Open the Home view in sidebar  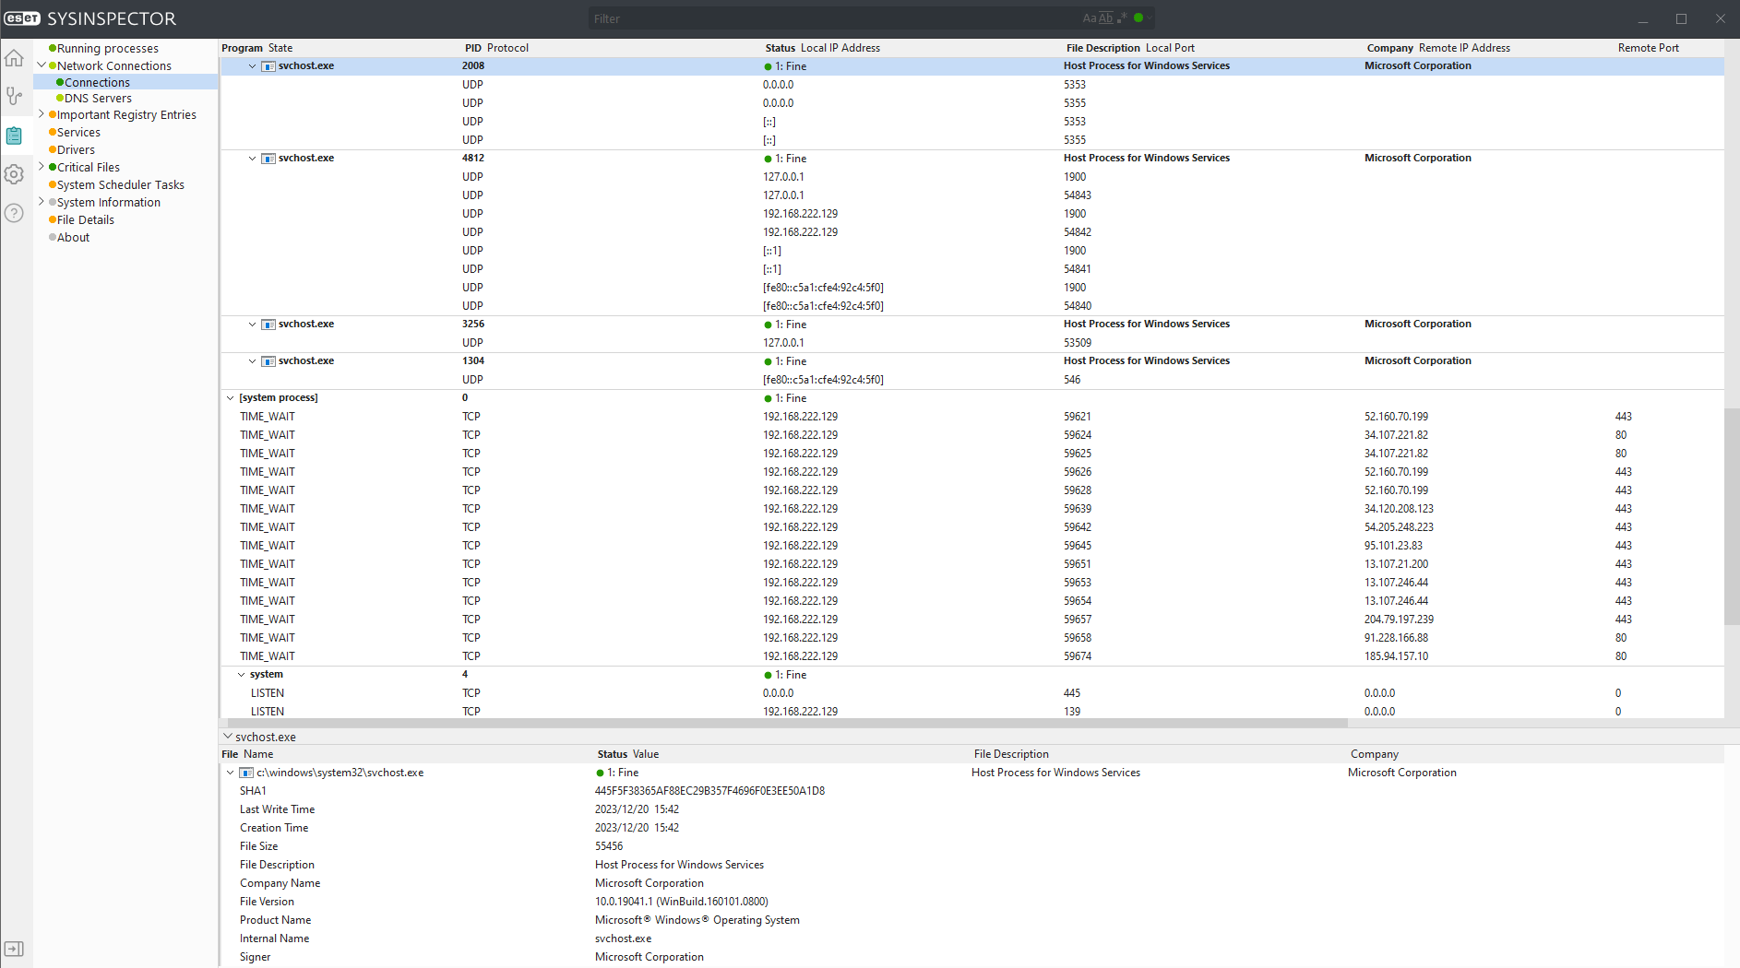pyautogui.click(x=14, y=59)
